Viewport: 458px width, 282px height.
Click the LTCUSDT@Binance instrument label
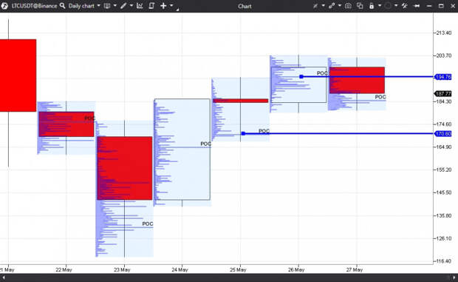pos(35,6)
